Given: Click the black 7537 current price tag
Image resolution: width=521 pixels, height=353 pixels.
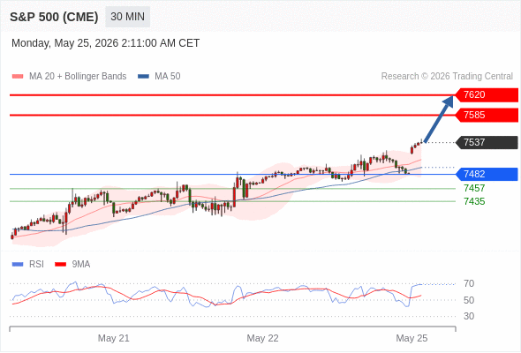Looking at the screenshot, I should click(487, 142).
